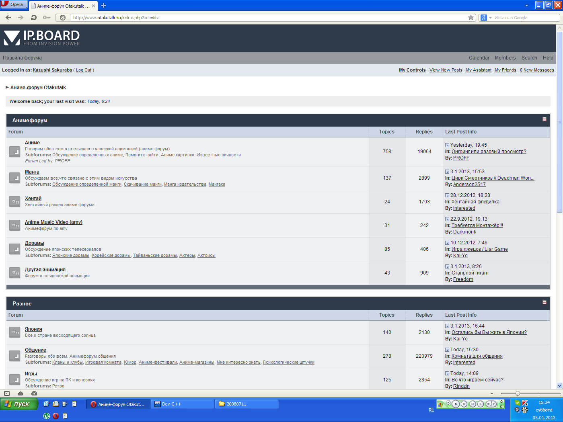
Task: Collapse the Разное category section
Action: pyautogui.click(x=545, y=302)
